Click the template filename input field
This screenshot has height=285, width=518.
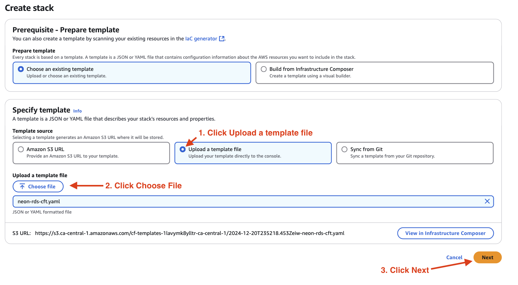click(x=218, y=201)
